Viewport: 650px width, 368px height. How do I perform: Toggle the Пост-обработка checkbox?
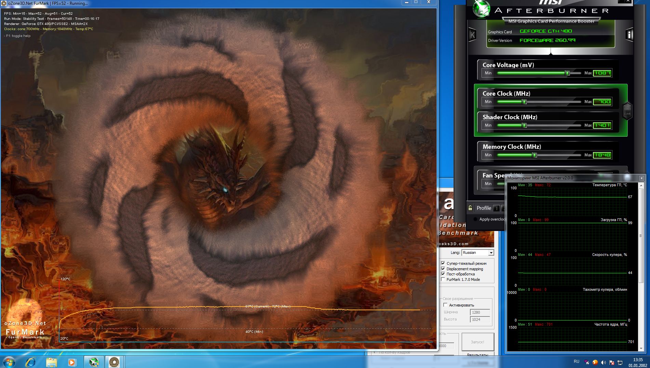pyautogui.click(x=443, y=274)
